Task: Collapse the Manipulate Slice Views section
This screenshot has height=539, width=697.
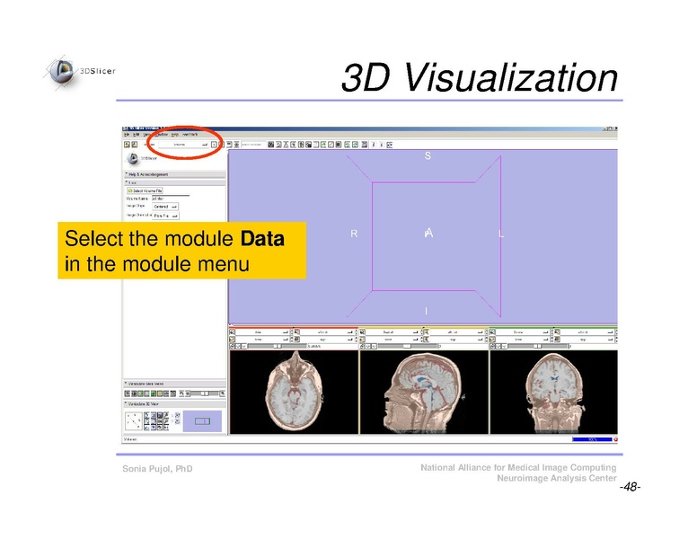Action: tap(174, 384)
